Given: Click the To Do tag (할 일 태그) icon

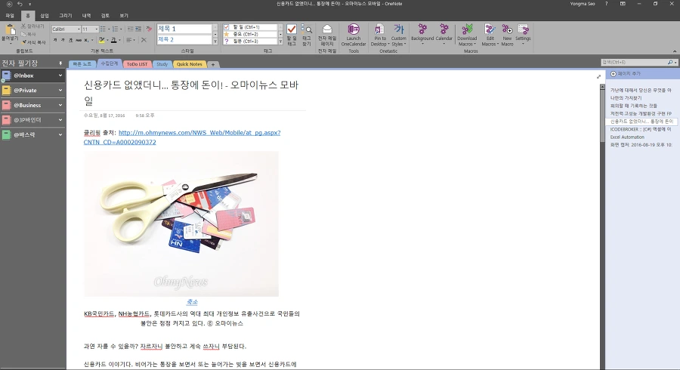Looking at the screenshot, I should [x=292, y=29].
